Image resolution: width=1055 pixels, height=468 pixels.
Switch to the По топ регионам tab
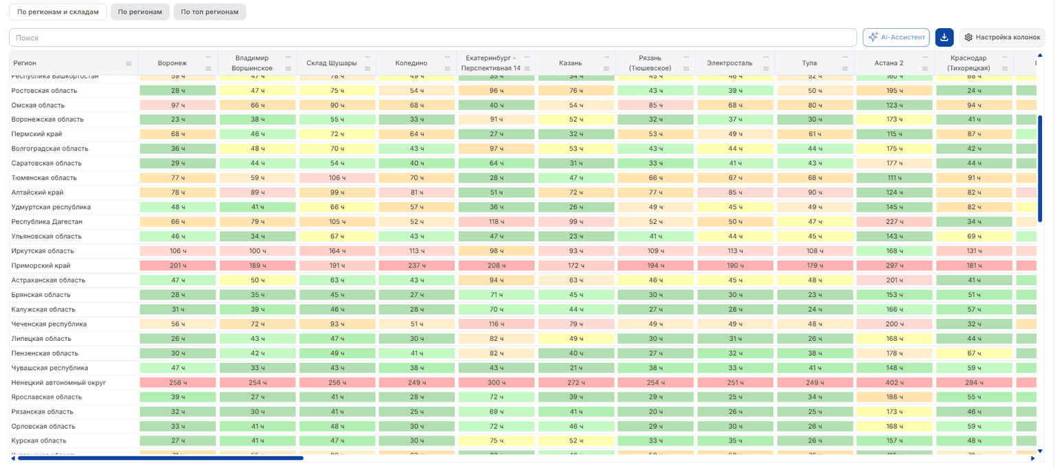click(x=210, y=12)
